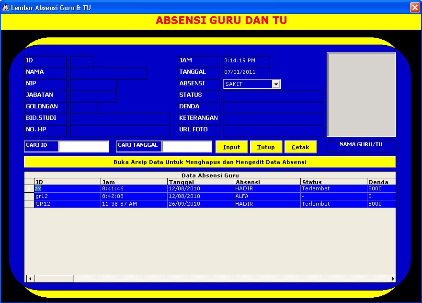Click the right arrow of horizontal scrollbar

392,279
